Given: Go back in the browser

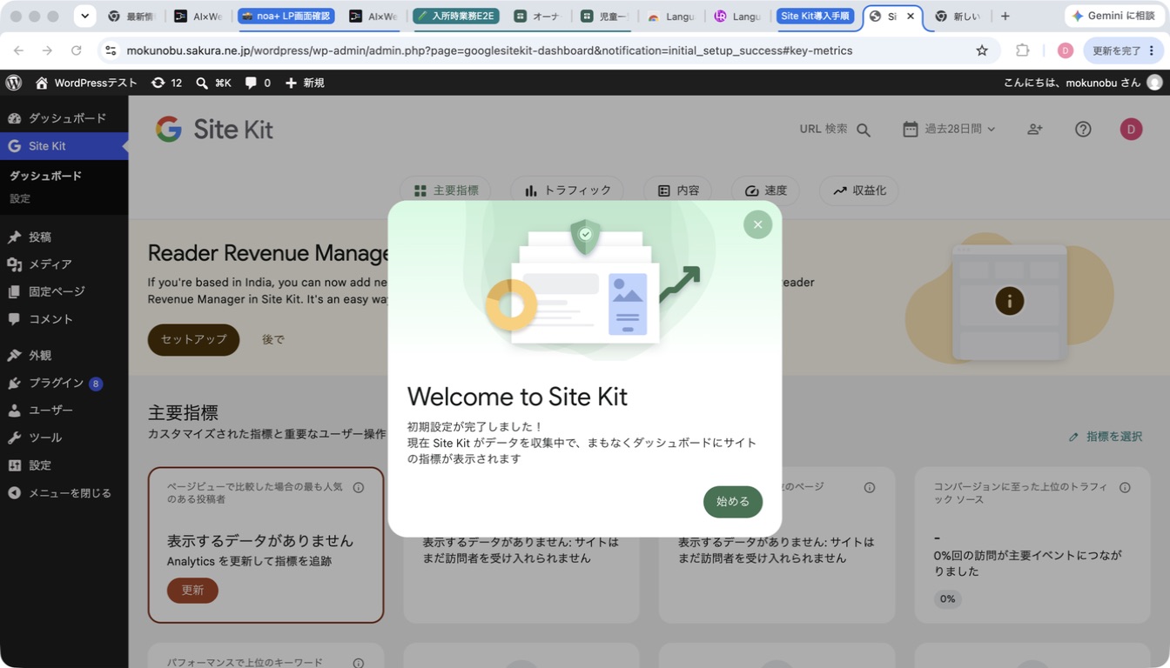Looking at the screenshot, I should (19, 50).
